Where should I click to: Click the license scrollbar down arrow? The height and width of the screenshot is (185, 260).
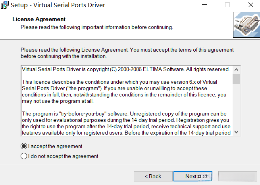(237, 132)
